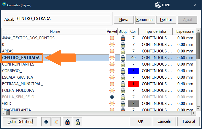Screen dimensions: 202x129
Task: Click the Tipo de linha column header
Action: (155, 31)
